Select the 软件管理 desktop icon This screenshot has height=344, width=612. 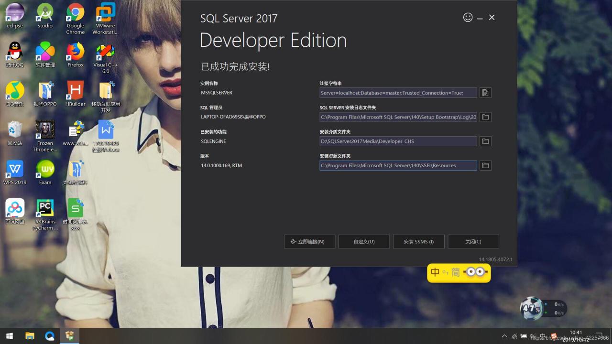click(45, 54)
